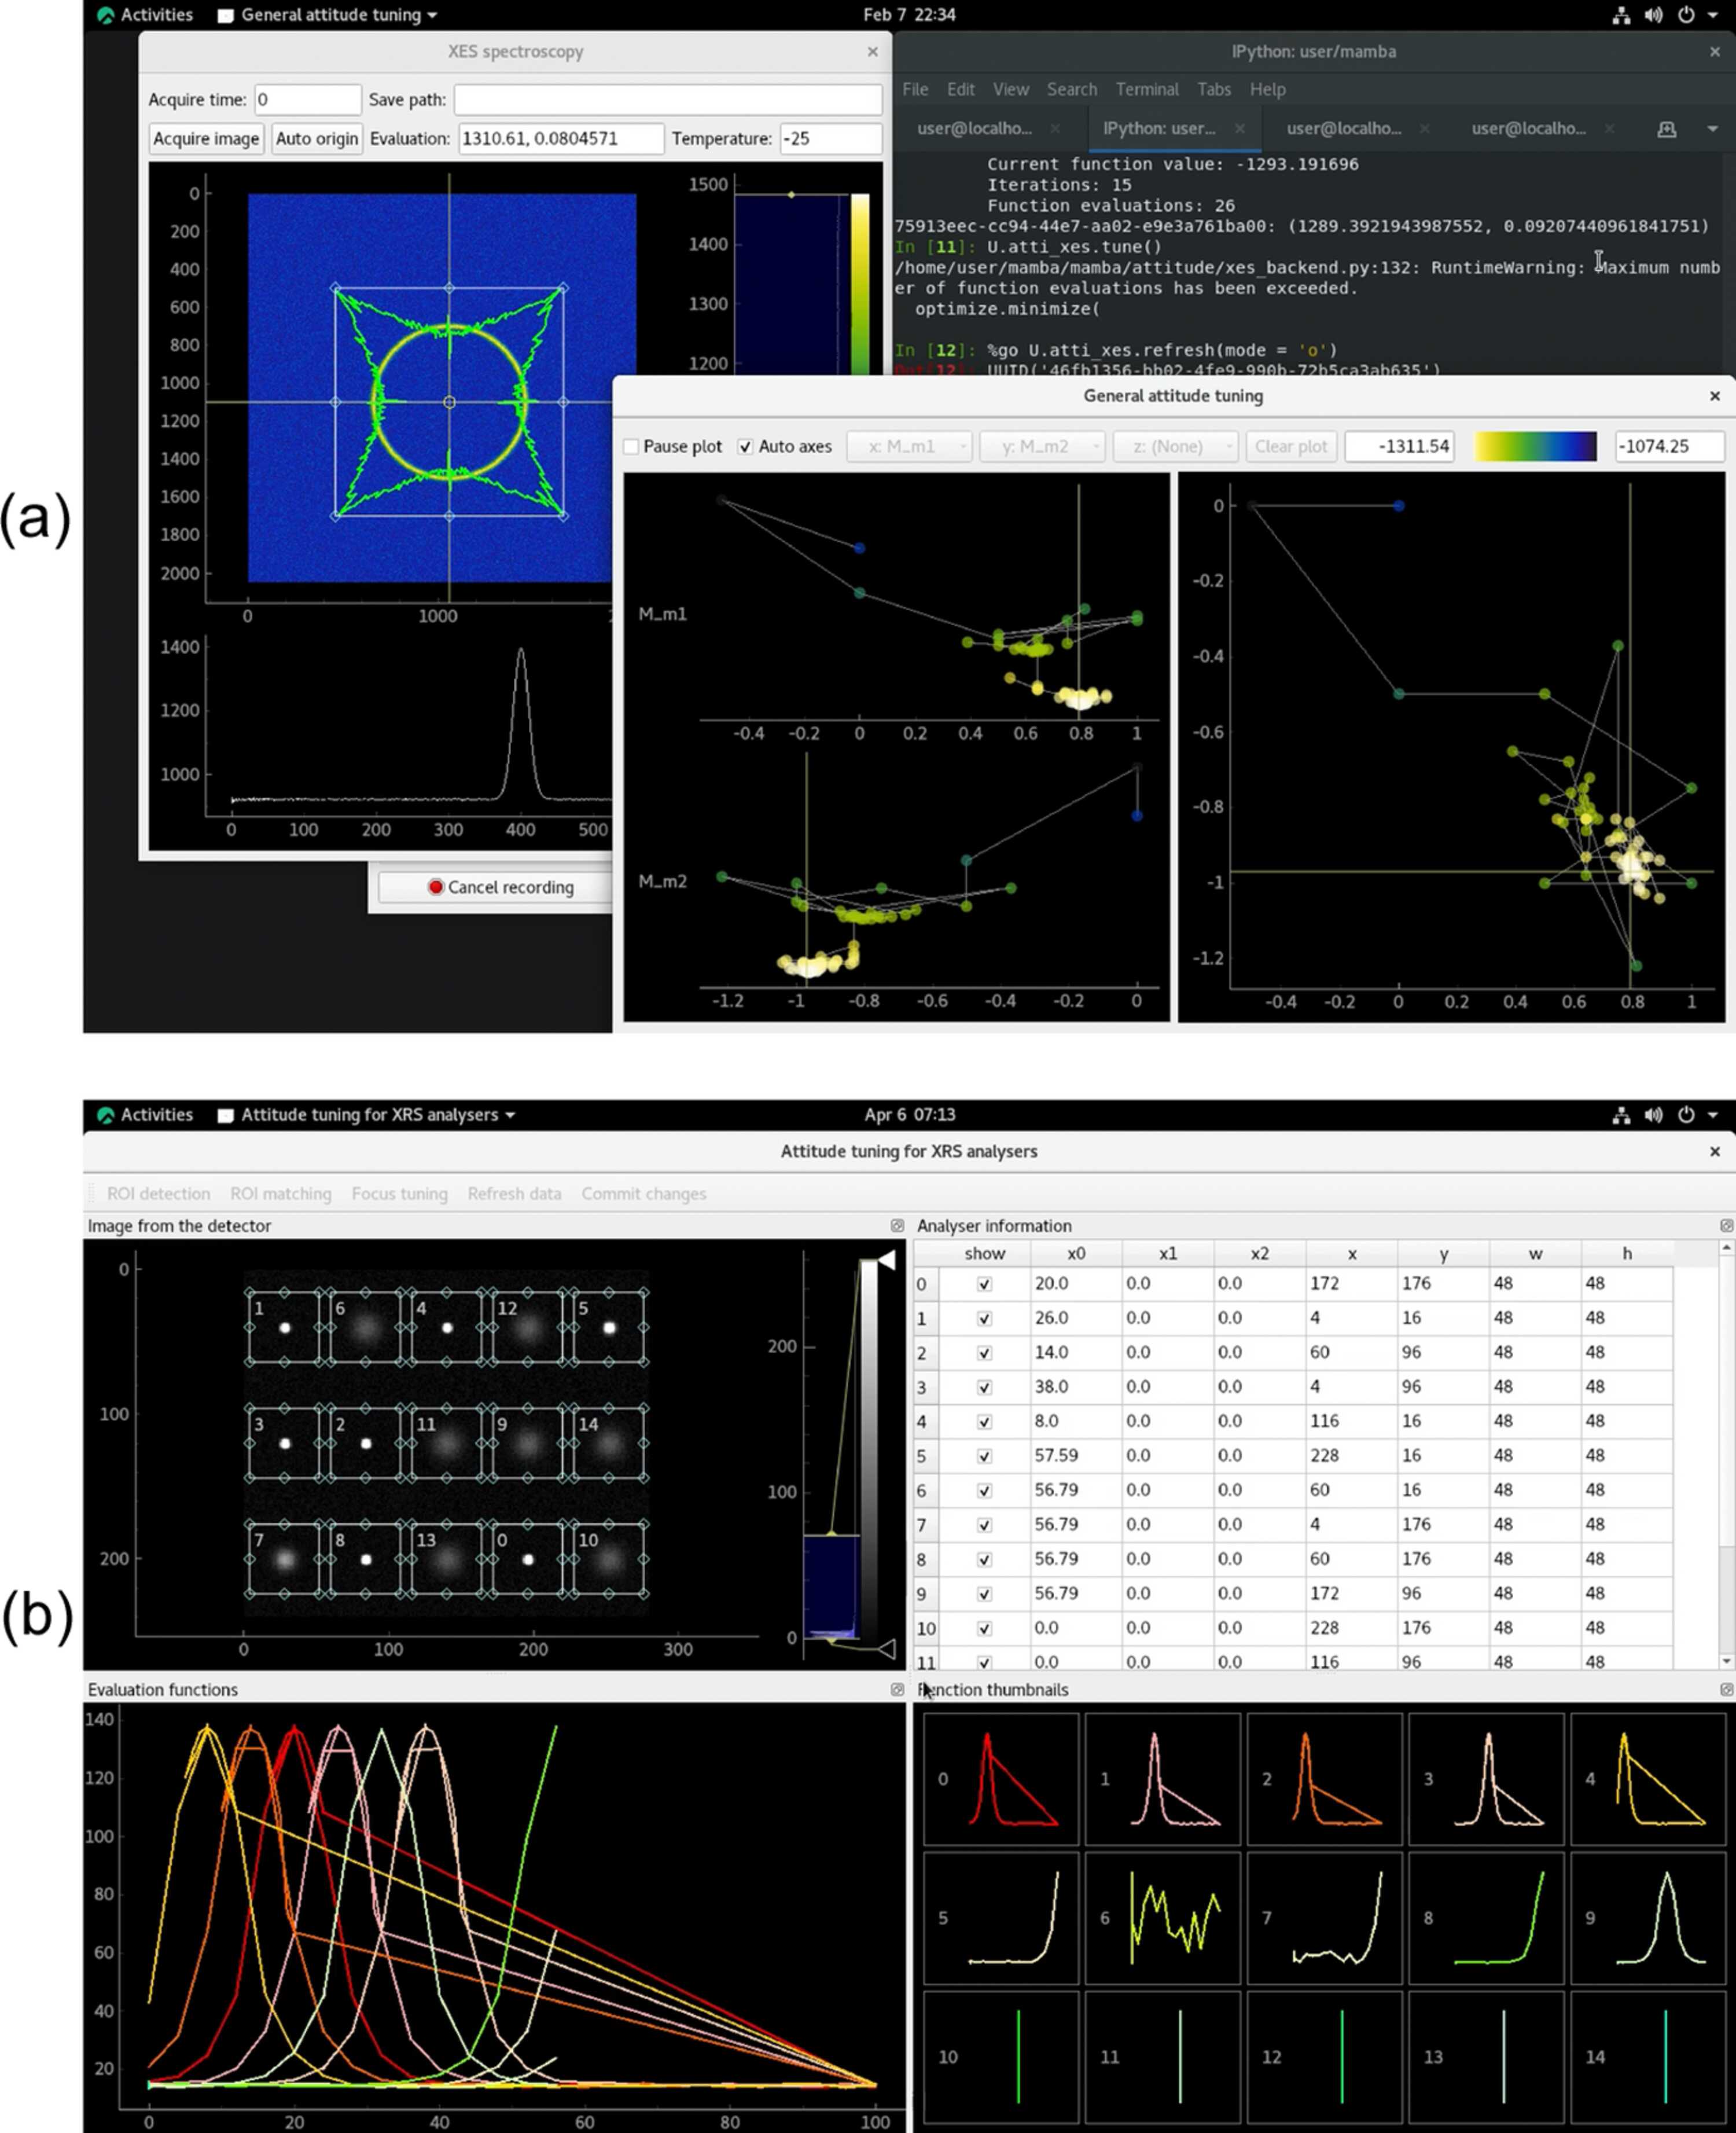Click the Analyser information table scrollbar
The height and width of the screenshot is (2133, 1736).
click(x=1726, y=1455)
